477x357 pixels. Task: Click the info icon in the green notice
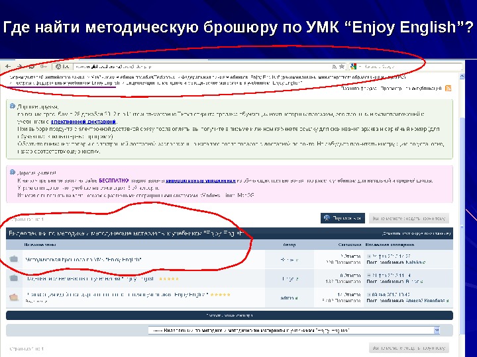coord(12,106)
